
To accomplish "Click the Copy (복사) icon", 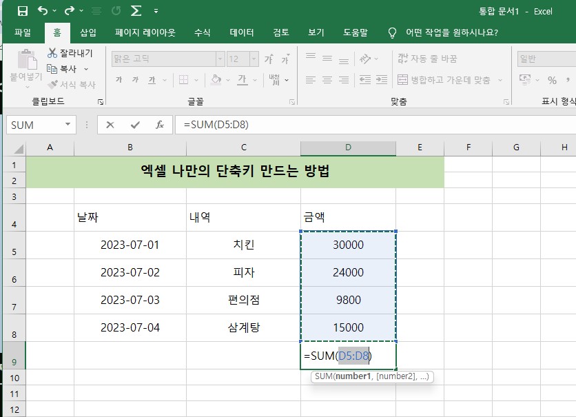I will click(53, 67).
